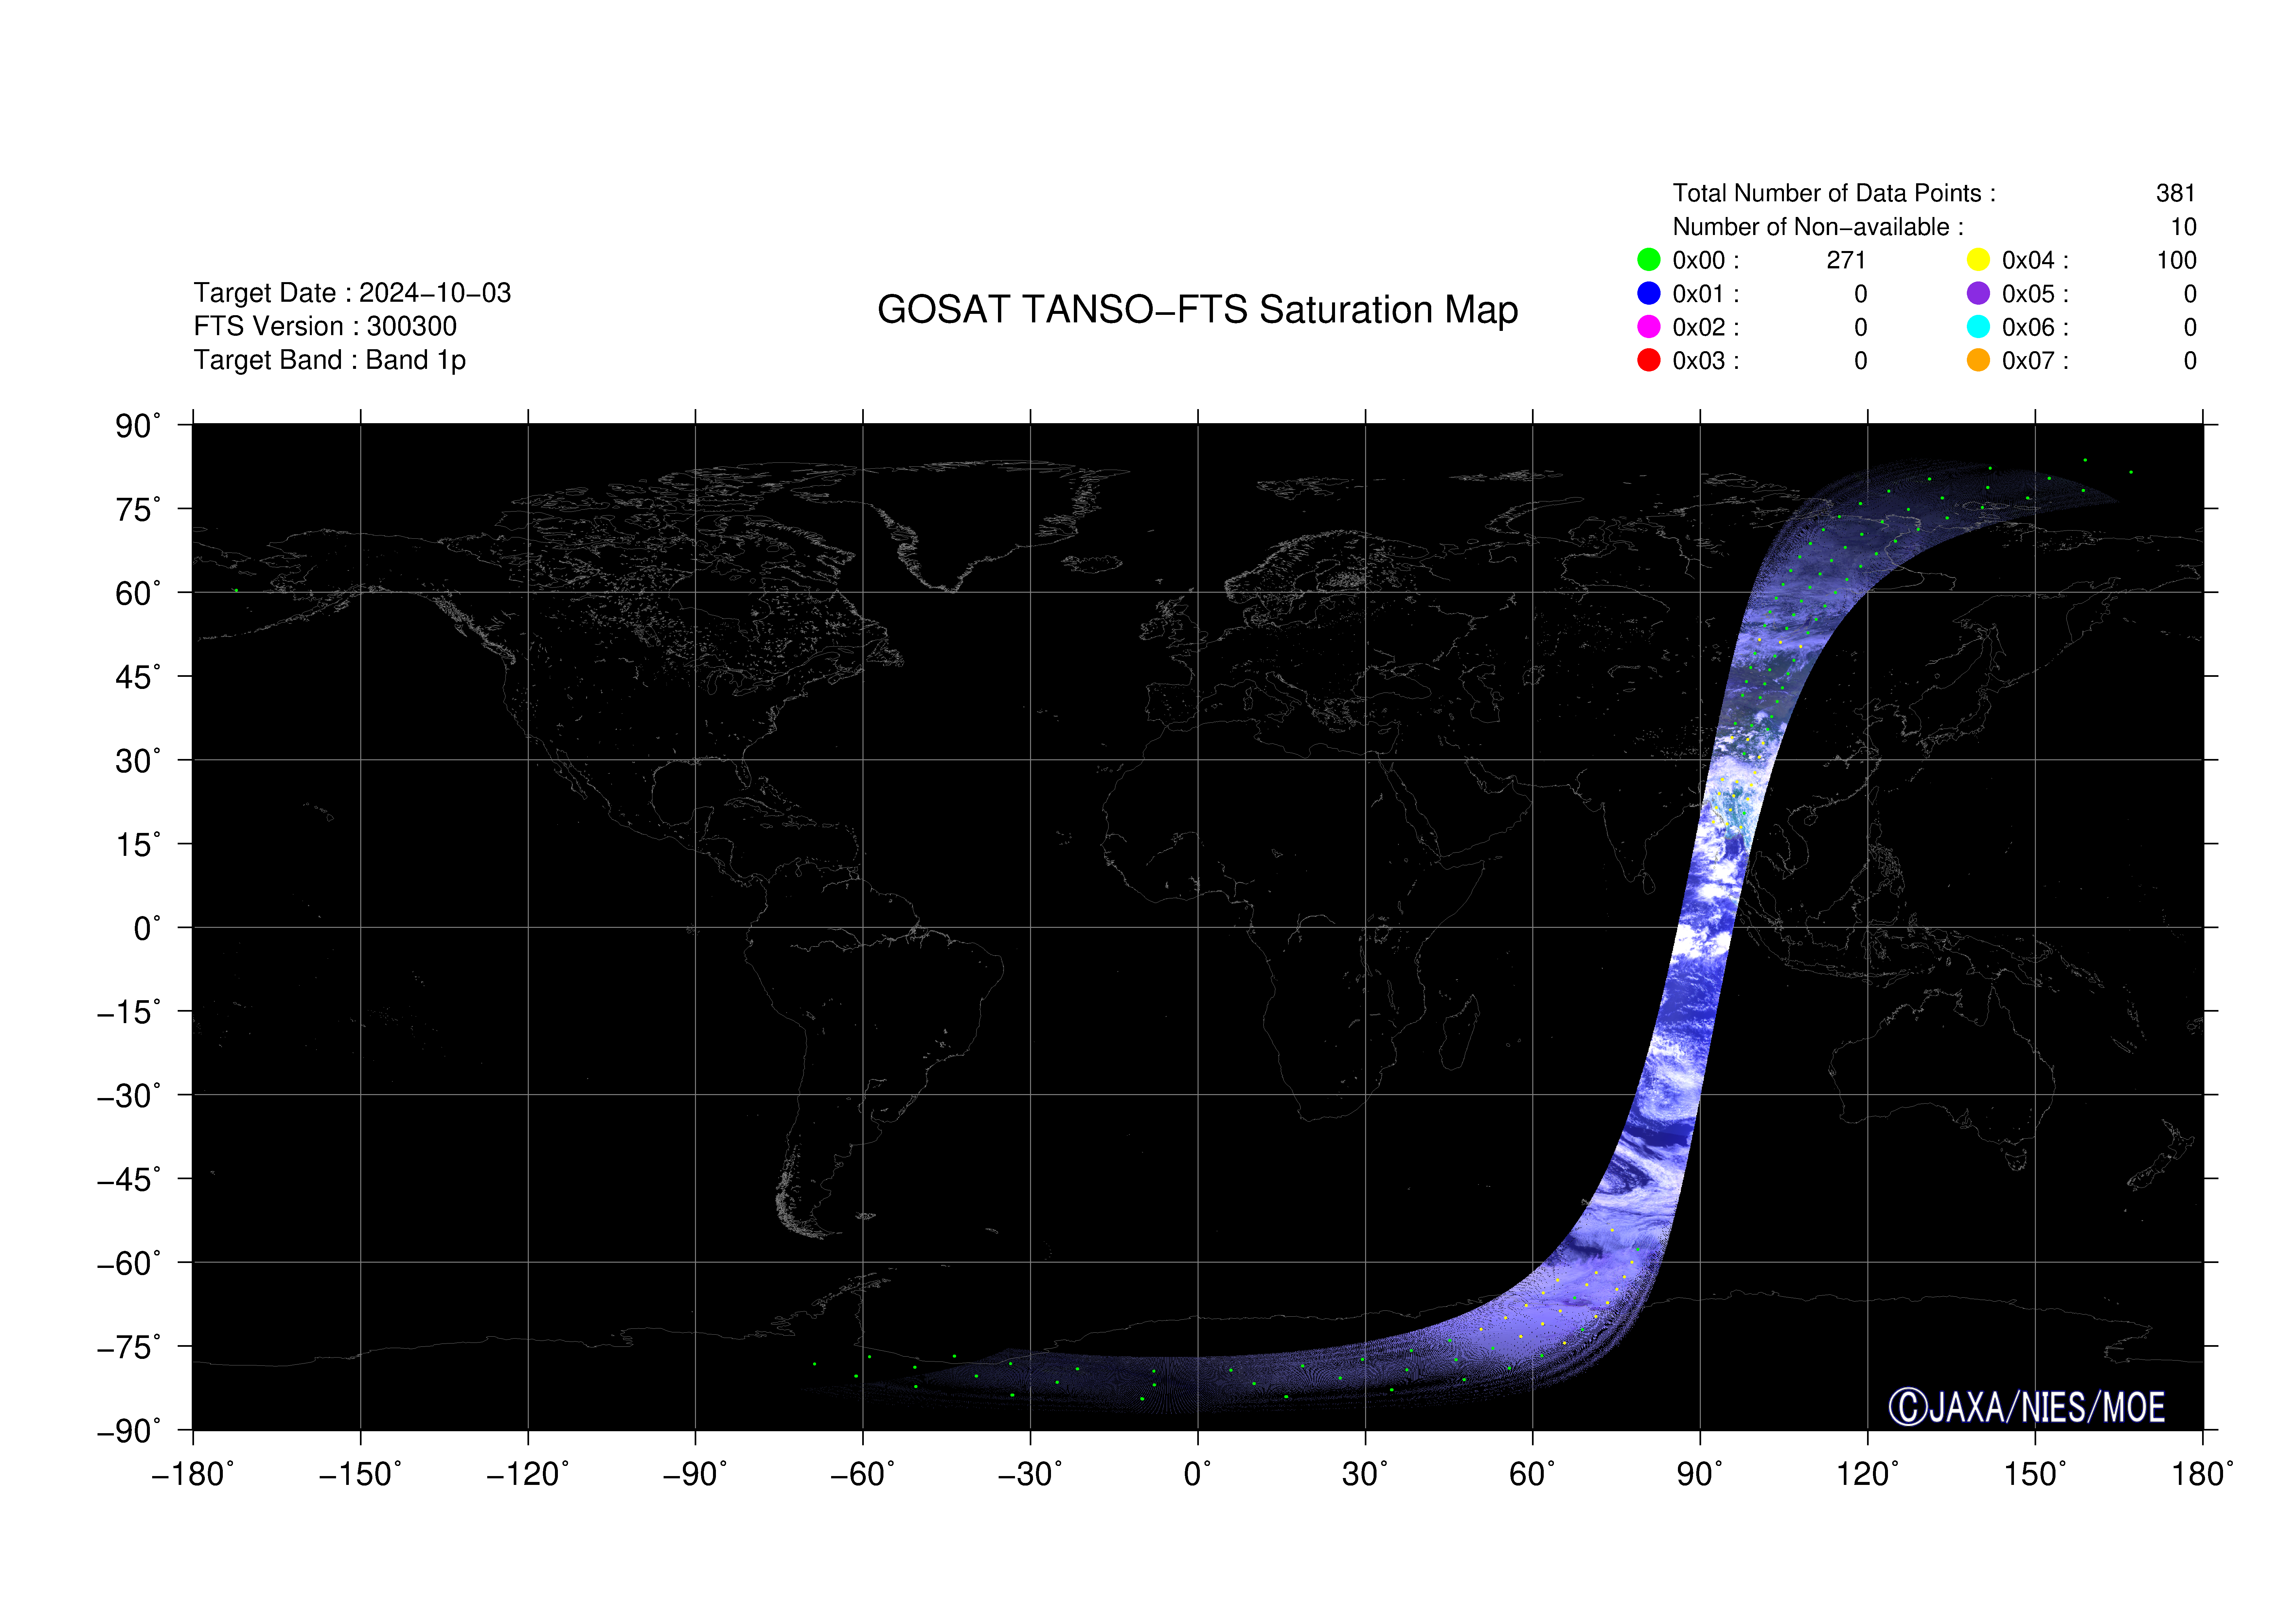Click the cyan 0x06 legend dot
This screenshot has height=1623, width=2296.
[1978, 327]
